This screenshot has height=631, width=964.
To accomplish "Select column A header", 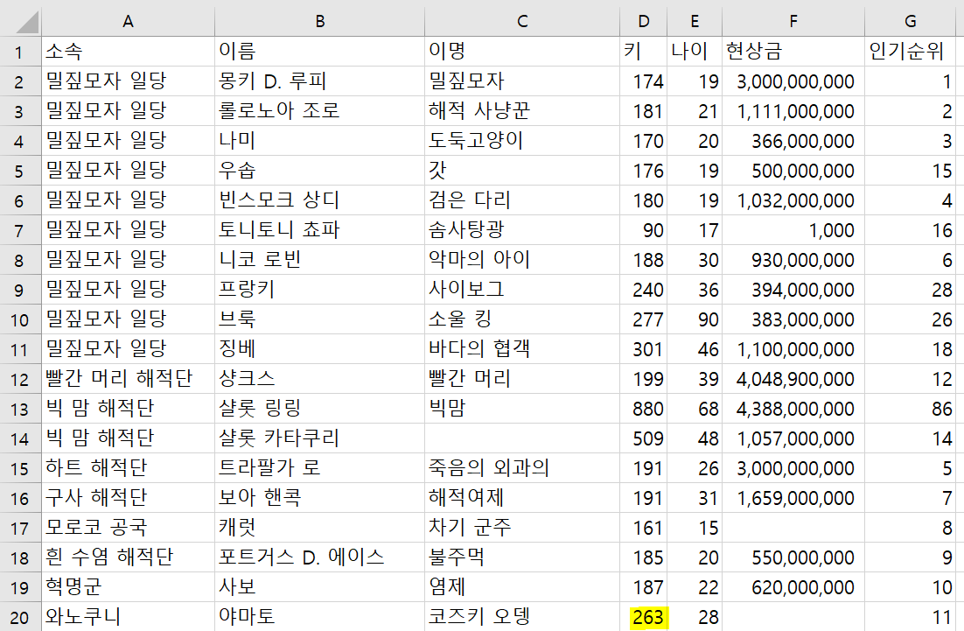I will (x=128, y=22).
